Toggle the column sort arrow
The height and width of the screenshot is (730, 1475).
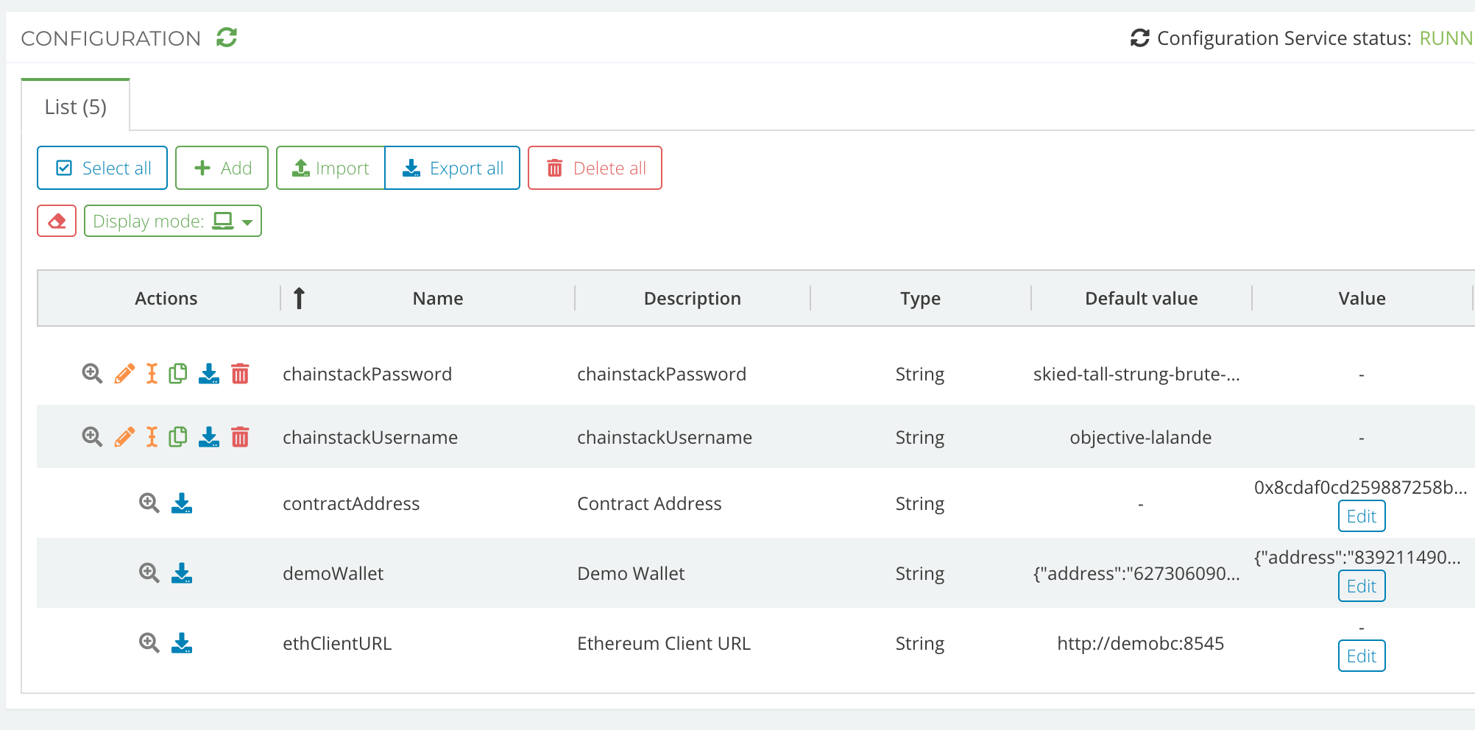click(x=299, y=298)
